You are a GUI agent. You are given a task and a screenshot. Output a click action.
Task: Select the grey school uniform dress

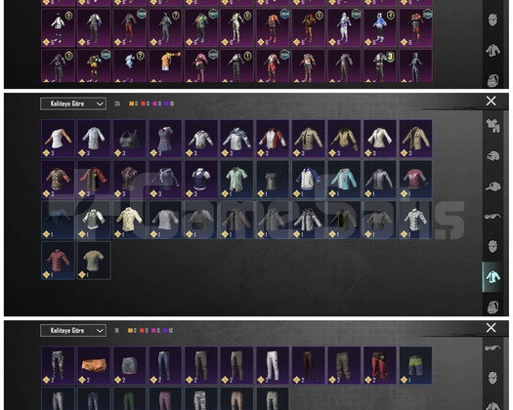[x=165, y=139]
